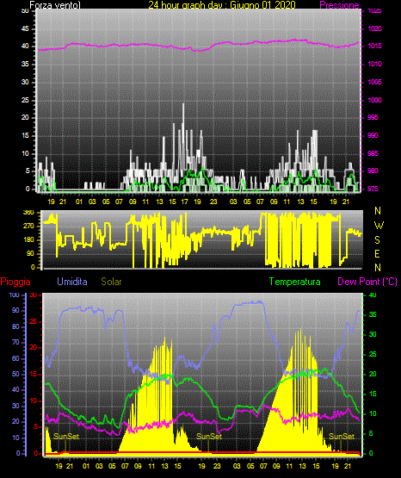Click the 24 hour graph day title
This screenshot has height=478, width=401.
[222, 5]
